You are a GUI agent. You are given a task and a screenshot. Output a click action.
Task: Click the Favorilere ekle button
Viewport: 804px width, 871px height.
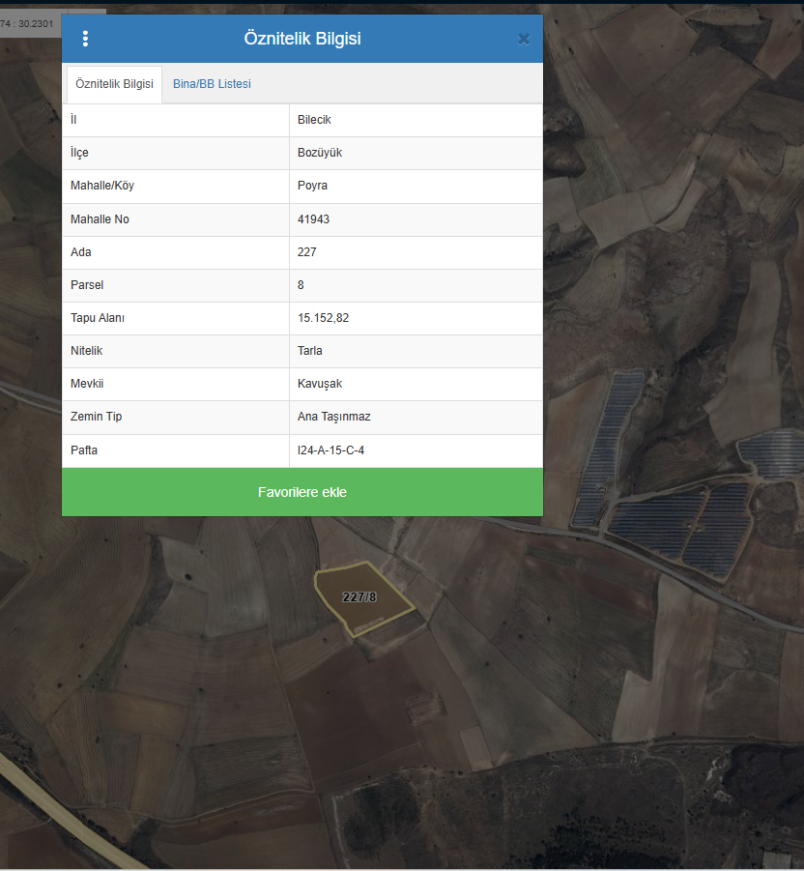[302, 492]
